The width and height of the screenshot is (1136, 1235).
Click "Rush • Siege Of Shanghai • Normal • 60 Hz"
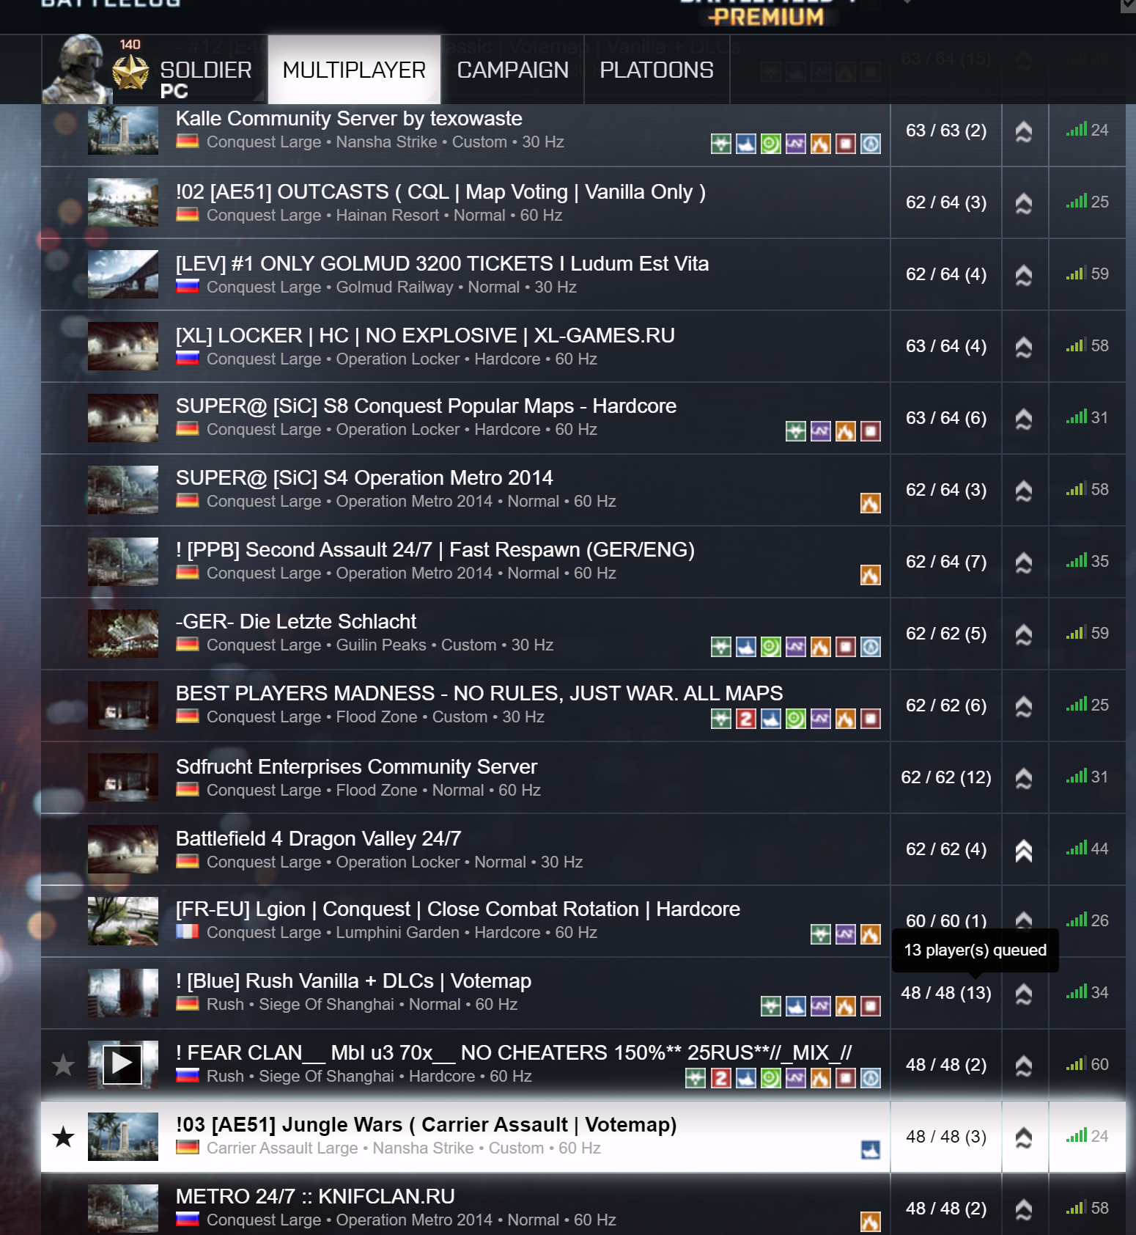362,1005
